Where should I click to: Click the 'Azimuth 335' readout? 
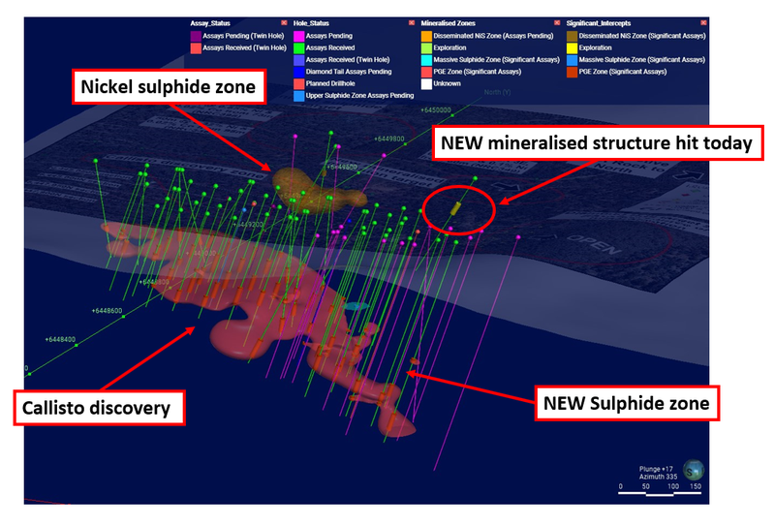point(658,477)
